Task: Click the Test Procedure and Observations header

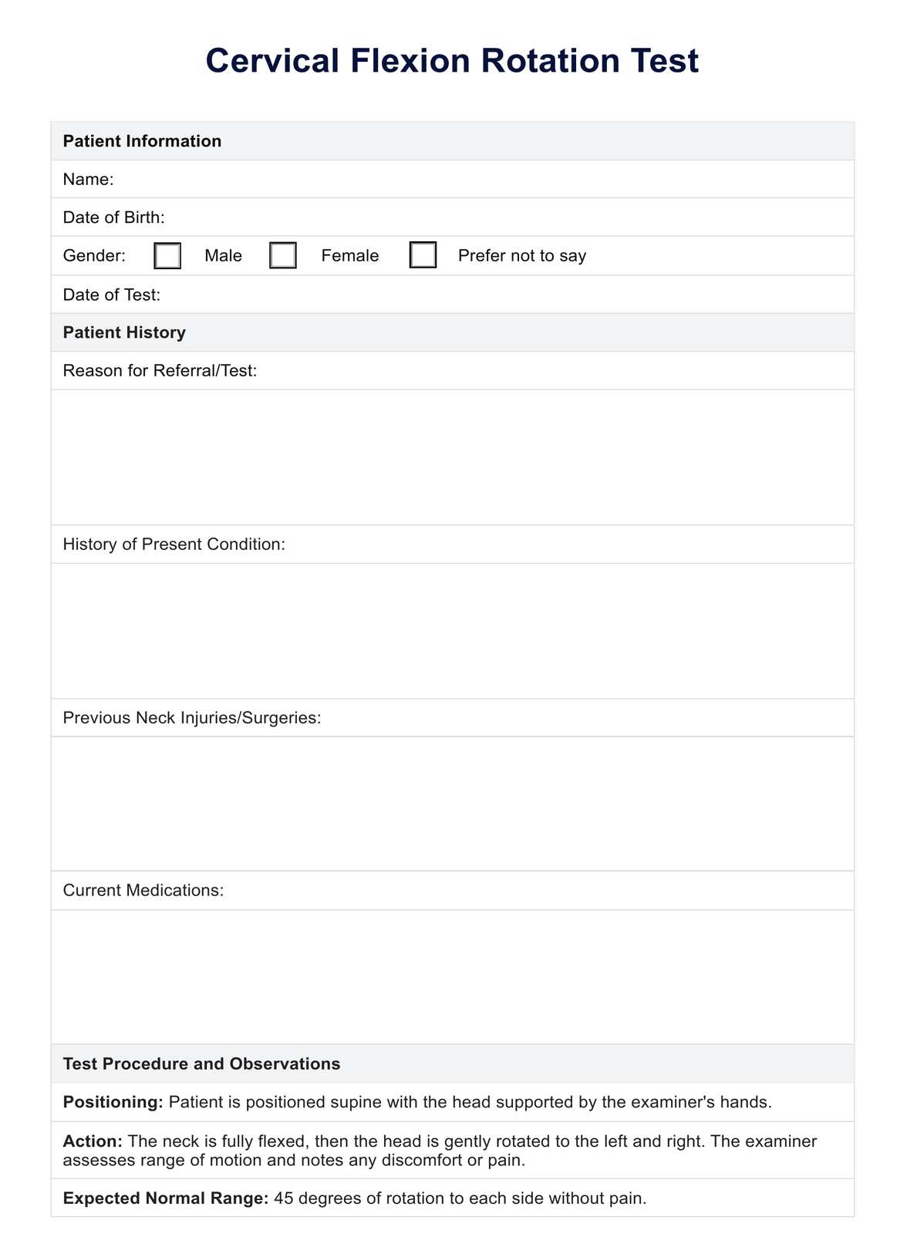Action: [201, 1064]
